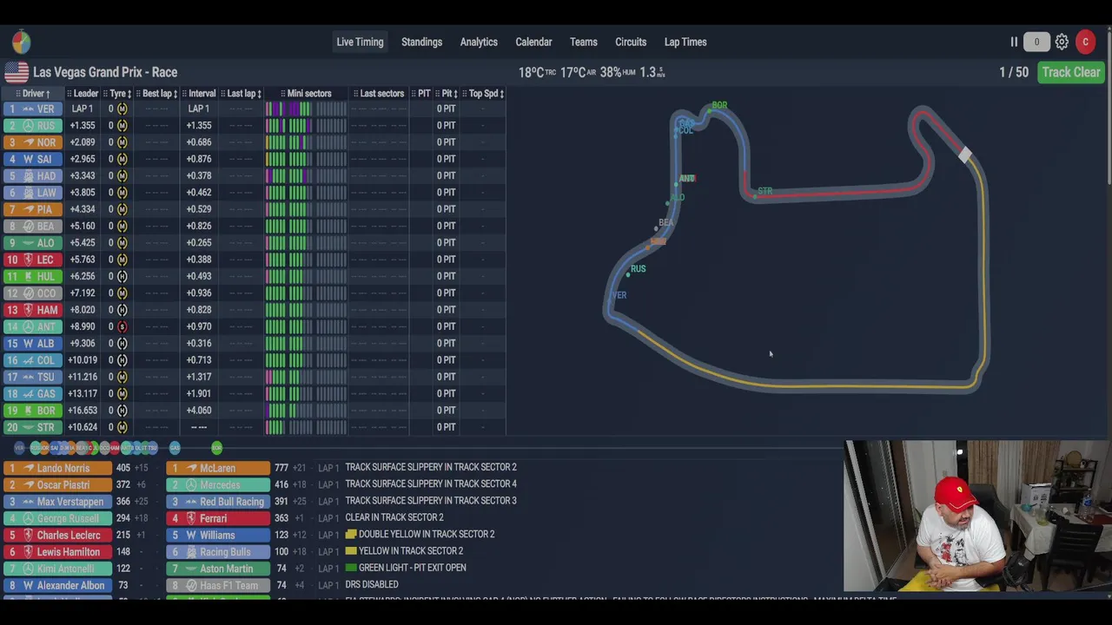Open the Analytics tab
The image size is (1112, 625).
coord(479,42)
